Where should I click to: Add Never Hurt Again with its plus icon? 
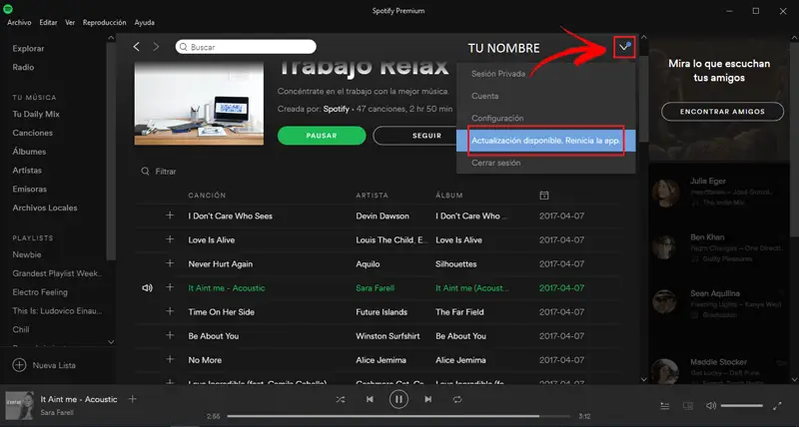(170, 263)
